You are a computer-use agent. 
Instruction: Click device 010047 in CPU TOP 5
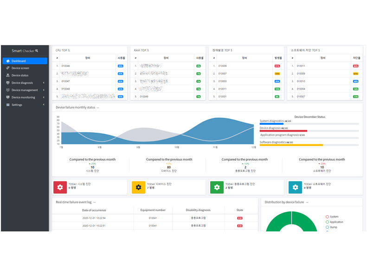pos(65,81)
